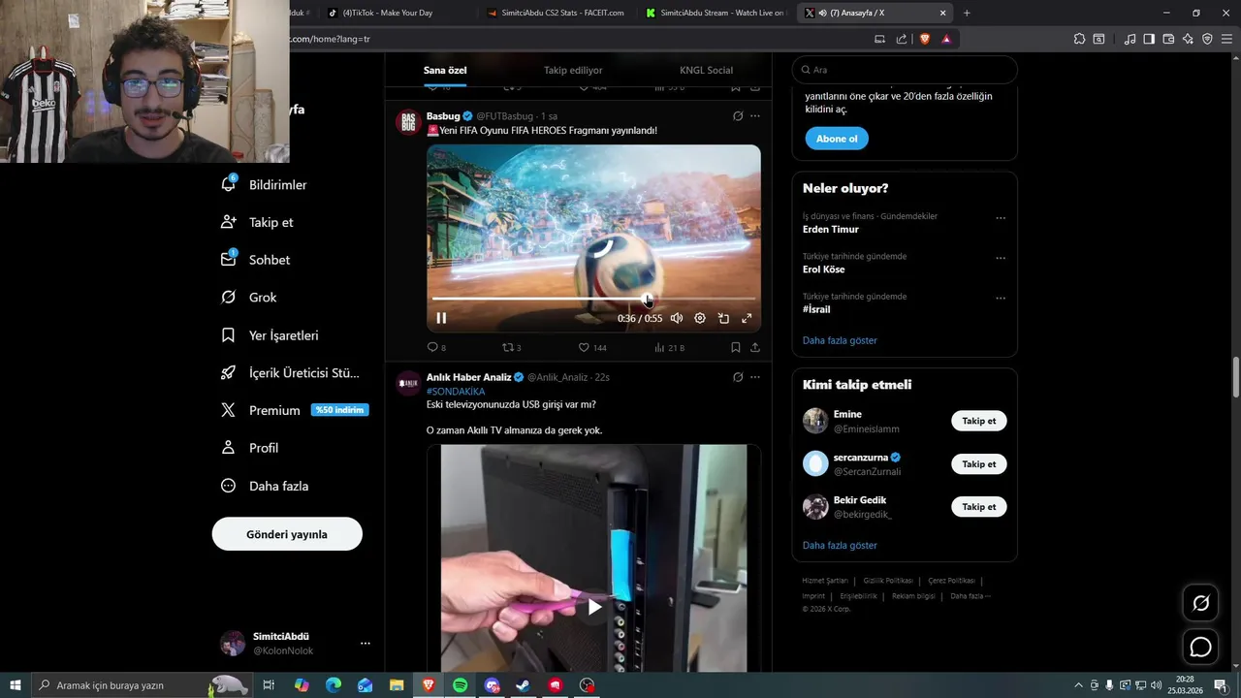1241x698 pixels.
Task: Open Yer İşaretleri bookmarks
Action: pyautogui.click(x=270, y=335)
